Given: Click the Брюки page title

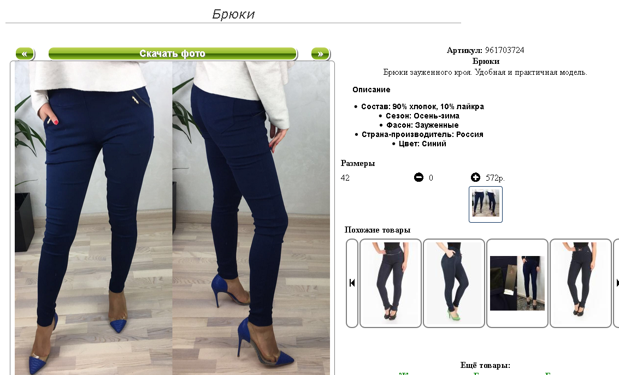Looking at the screenshot, I should 233,14.
